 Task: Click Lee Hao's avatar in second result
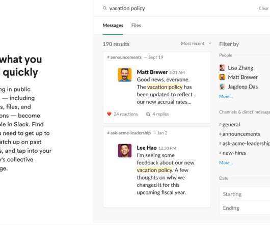click(x=125, y=151)
